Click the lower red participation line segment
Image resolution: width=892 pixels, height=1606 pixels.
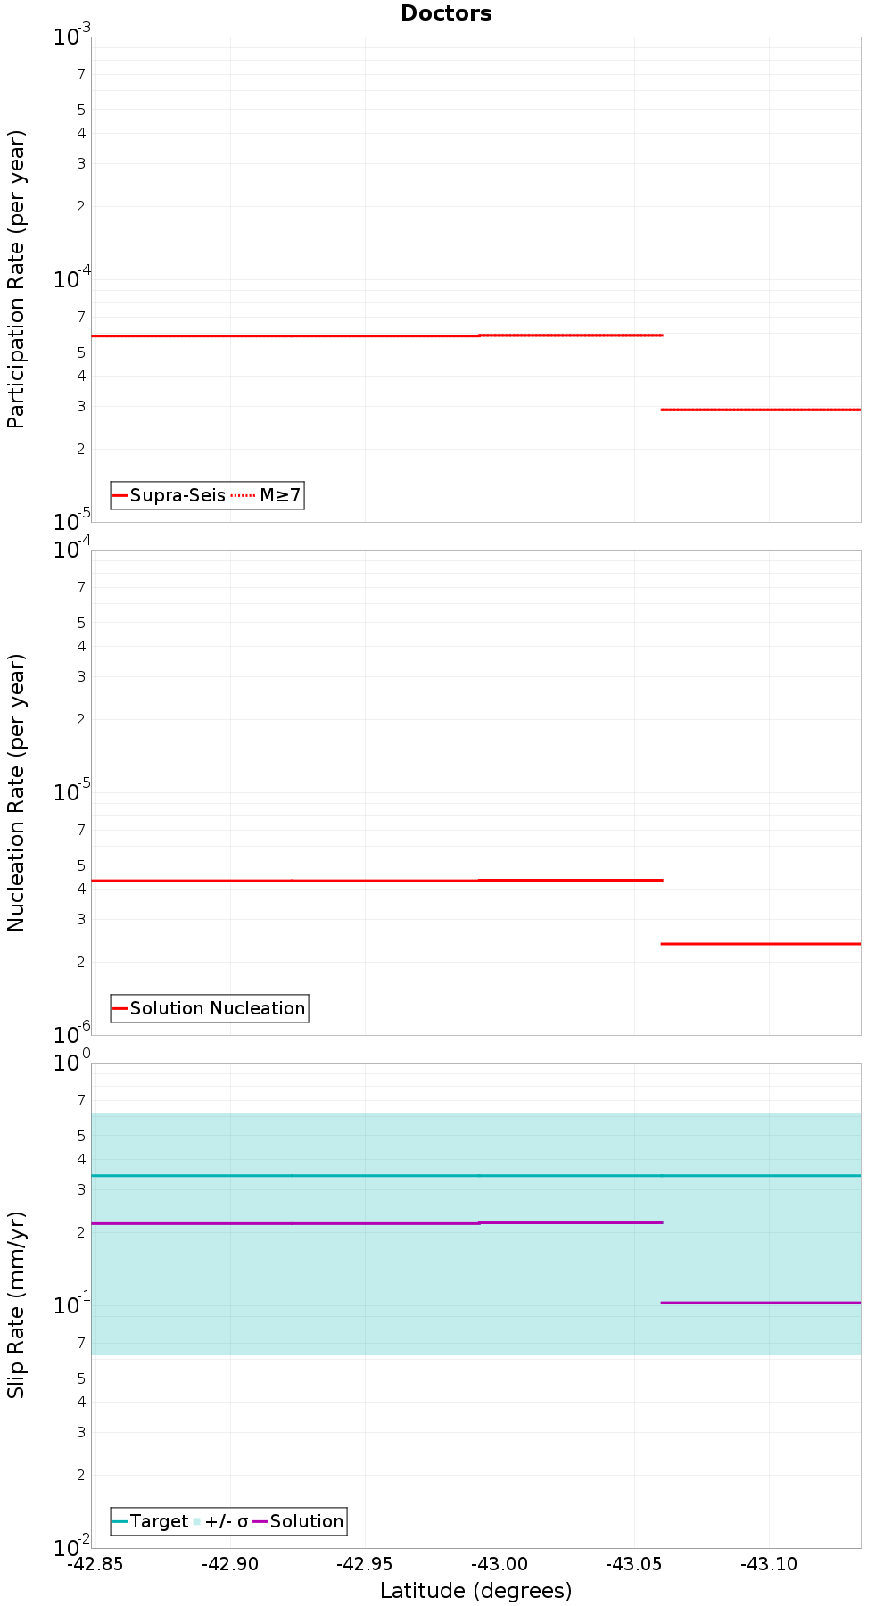[761, 410]
